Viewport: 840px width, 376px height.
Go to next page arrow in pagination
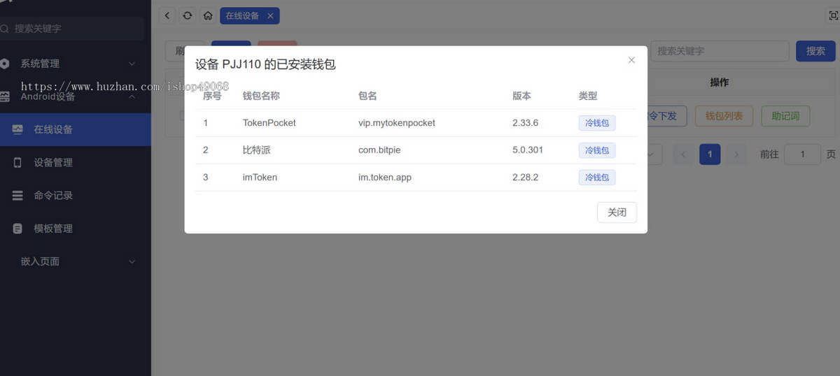tap(736, 154)
